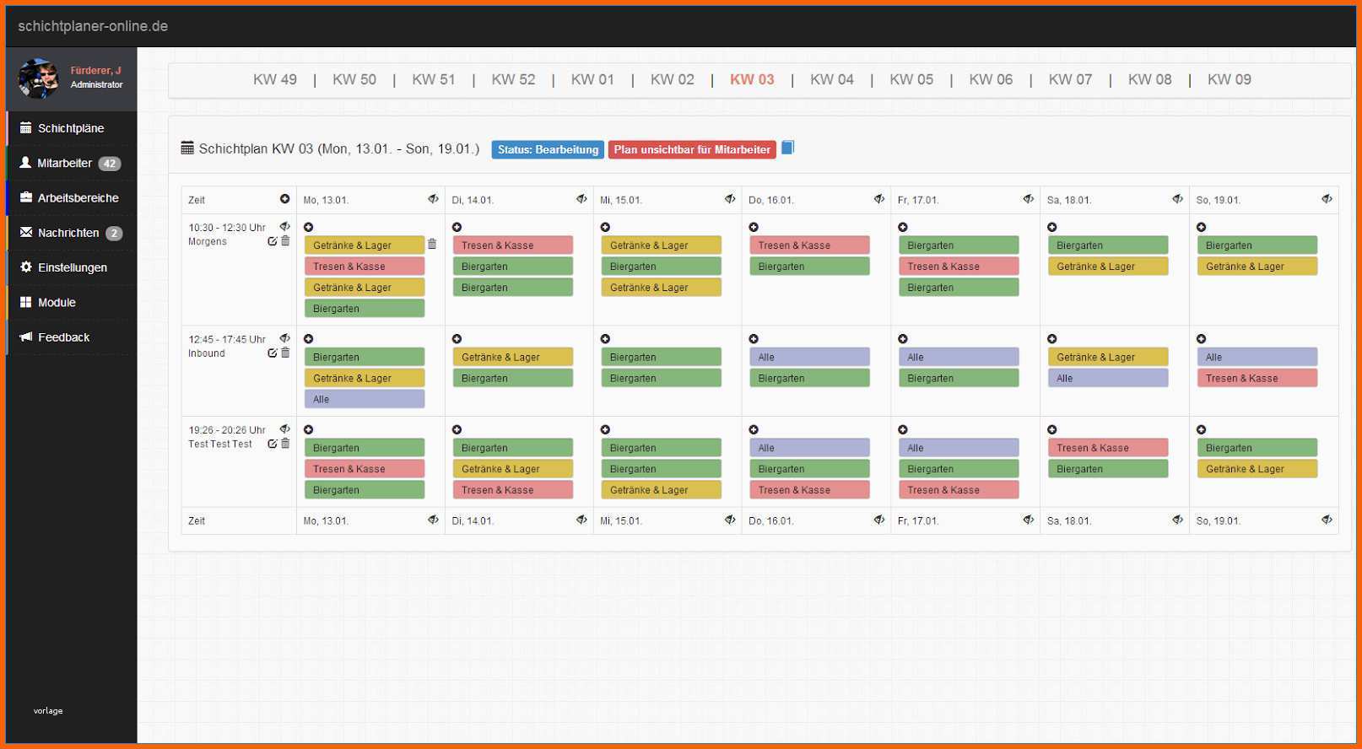1362x749 pixels.
Task: Open Feedback in the sidebar
Action: tap(72, 337)
